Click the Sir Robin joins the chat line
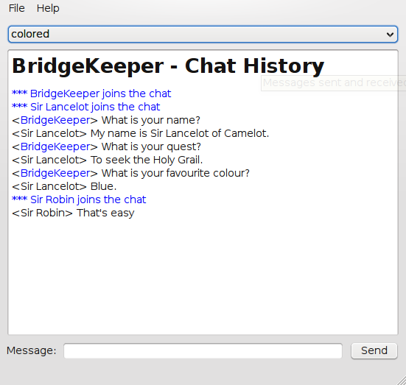This screenshot has width=406, height=385. point(79,199)
